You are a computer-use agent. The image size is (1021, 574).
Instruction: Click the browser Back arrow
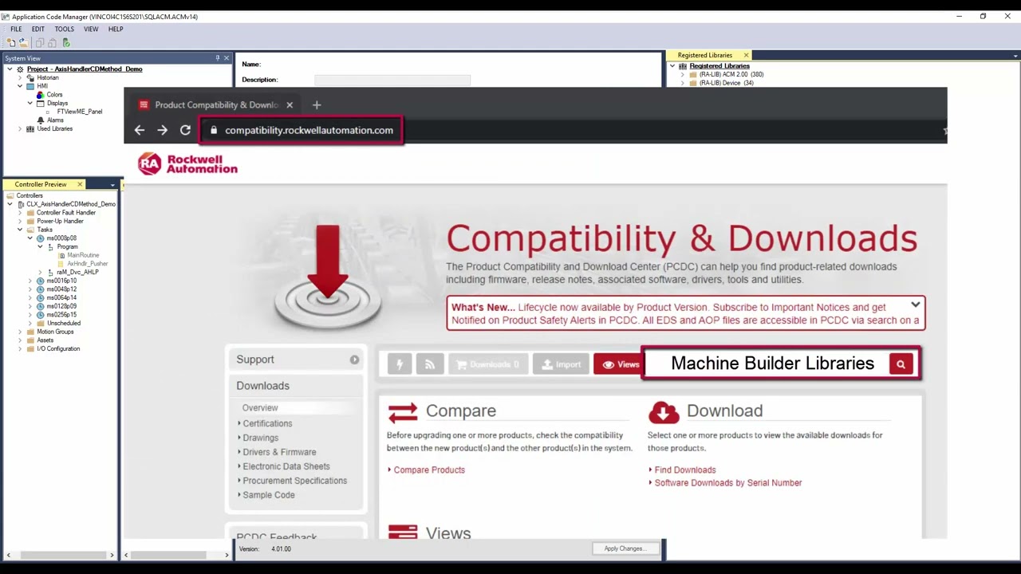point(140,130)
